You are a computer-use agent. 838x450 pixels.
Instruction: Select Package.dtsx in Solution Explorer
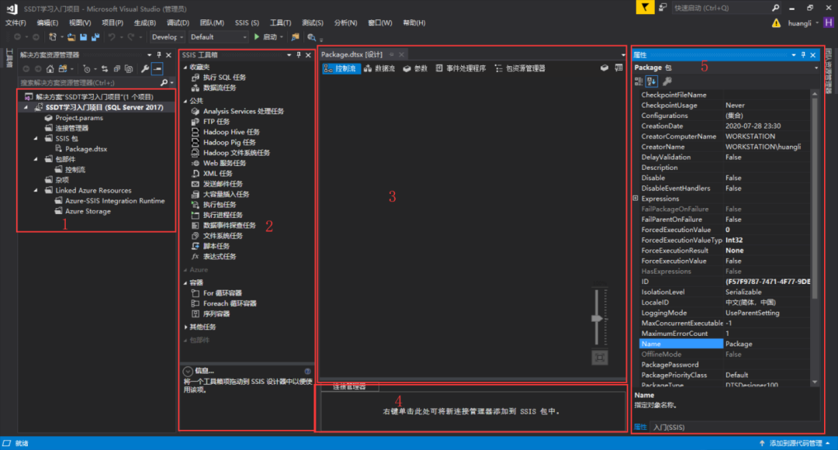pos(86,149)
